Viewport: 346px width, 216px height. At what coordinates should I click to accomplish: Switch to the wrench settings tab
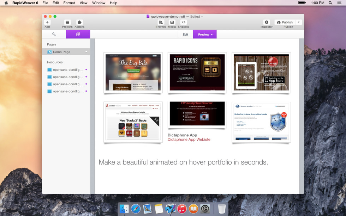(54, 34)
